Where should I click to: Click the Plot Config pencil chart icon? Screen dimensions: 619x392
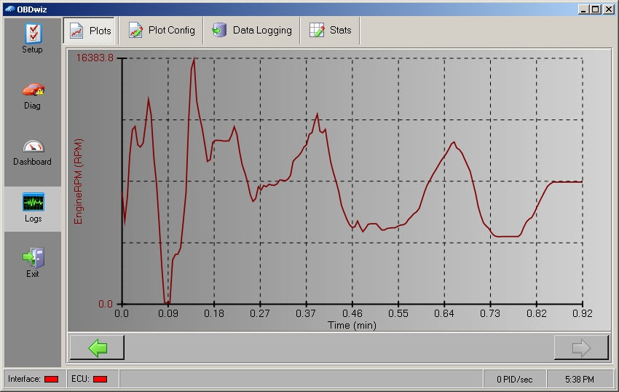pyautogui.click(x=136, y=31)
